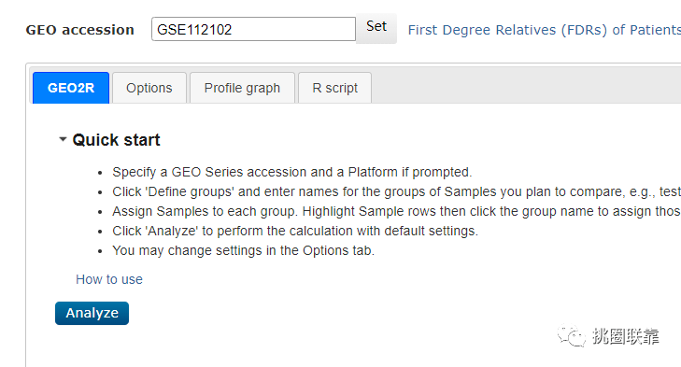
Task: Click the GEO accession label
Action: click(80, 30)
